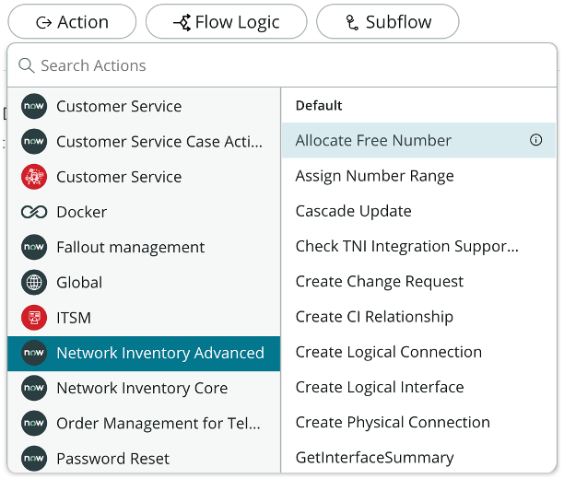The width and height of the screenshot is (564, 479).
Task: Click the Subflow tab icon
Action: click(x=352, y=23)
